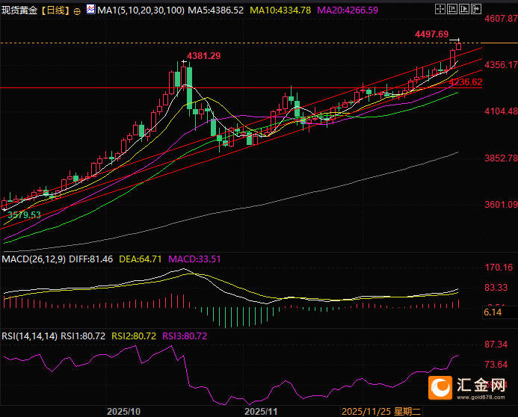Click the MA10:4334.78 value
This screenshot has width=518, height=417.
pyautogui.click(x=280, y=10)
